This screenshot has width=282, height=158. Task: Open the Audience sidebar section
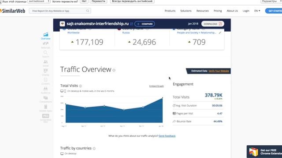[45, 90]
